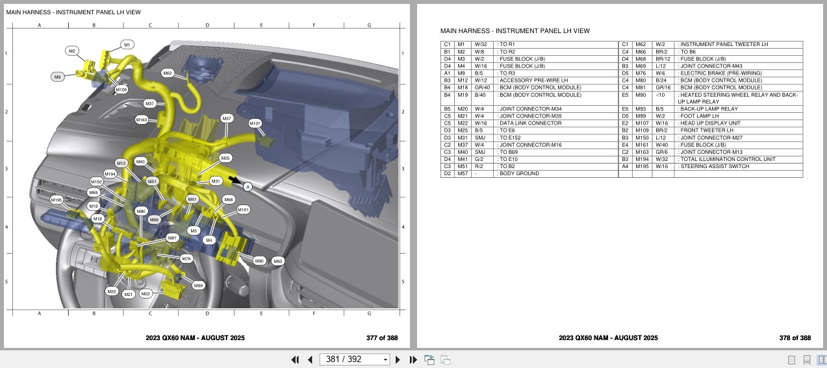Image resolution: width=827 pixels, height=368 pixels.
Task: Click the M18 callout in the diagram
Action: coord(97,219)
